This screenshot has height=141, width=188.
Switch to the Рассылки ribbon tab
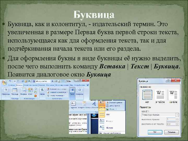click(50, 85)
